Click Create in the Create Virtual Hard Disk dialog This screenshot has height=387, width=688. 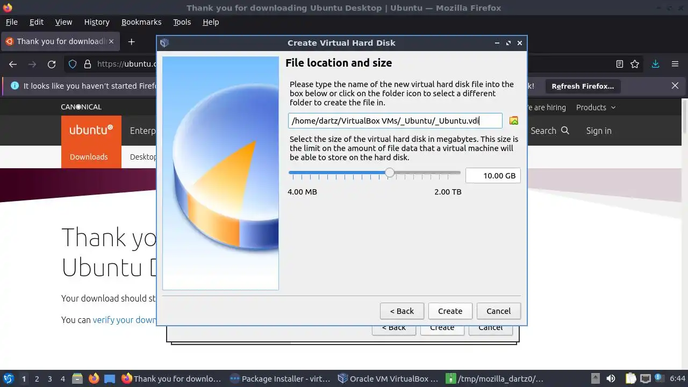tap(450, 311)
